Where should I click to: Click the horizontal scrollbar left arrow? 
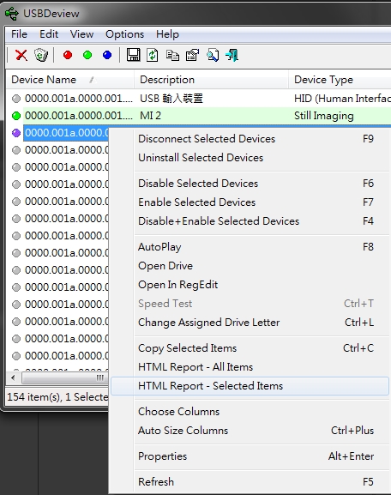click(13, 377)
